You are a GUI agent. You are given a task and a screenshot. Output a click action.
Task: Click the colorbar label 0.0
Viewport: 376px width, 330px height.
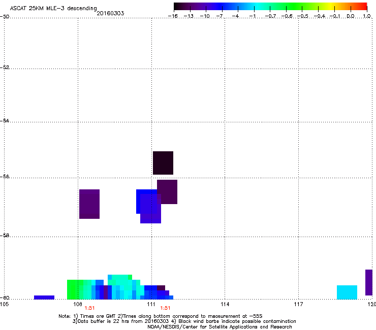(351, 16)
